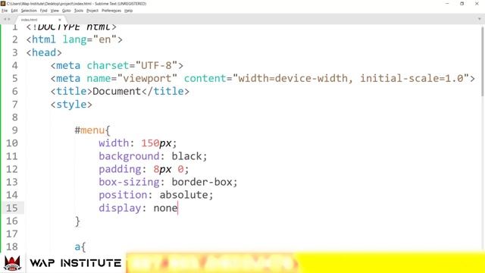The height and width of the screenshot is (273, 485).
Task: Open the Project menu
Action: (92, 11)
